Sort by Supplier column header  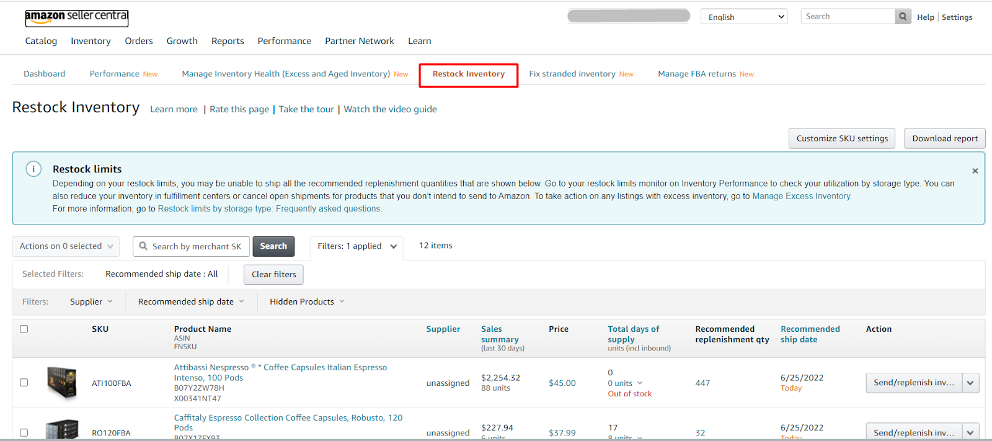tap(443, 329)
